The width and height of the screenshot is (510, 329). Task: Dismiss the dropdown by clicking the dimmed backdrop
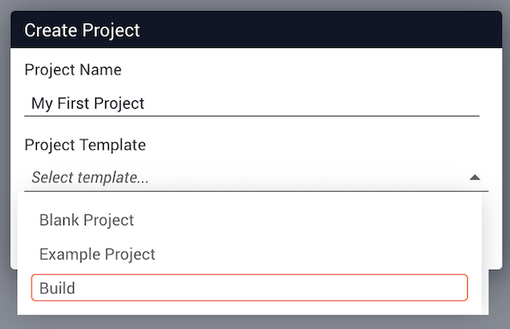pyautogui.click(x=256, y=322)
